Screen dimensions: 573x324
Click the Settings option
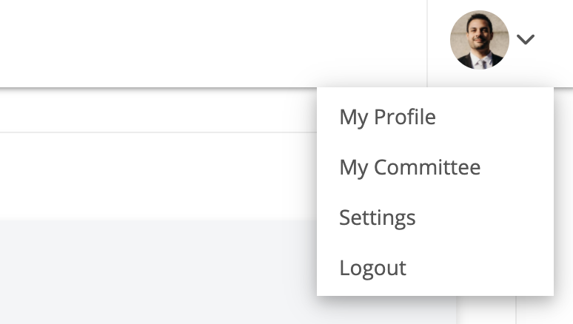pos(377,218)
